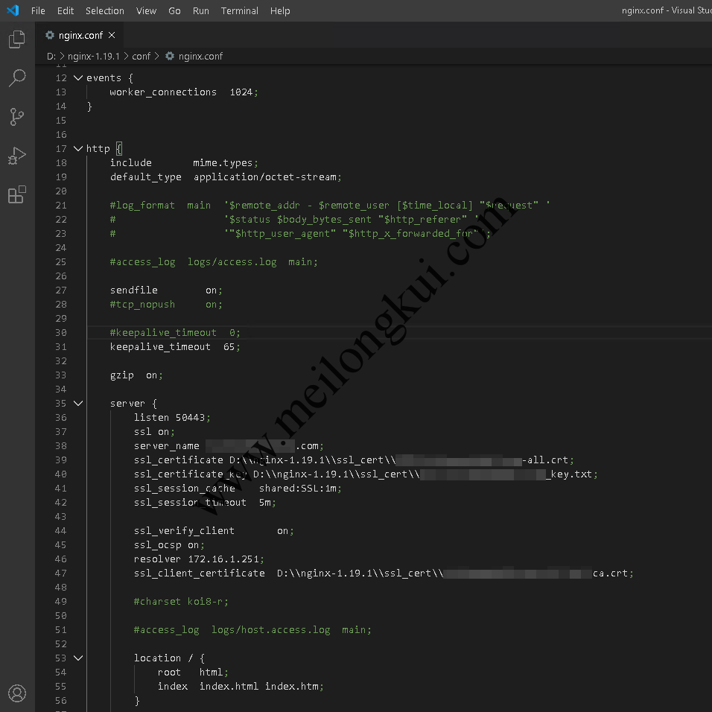
Task: Close the nginx.conf tab
Action: coord(112,35)
